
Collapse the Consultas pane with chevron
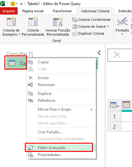point(99,53)
